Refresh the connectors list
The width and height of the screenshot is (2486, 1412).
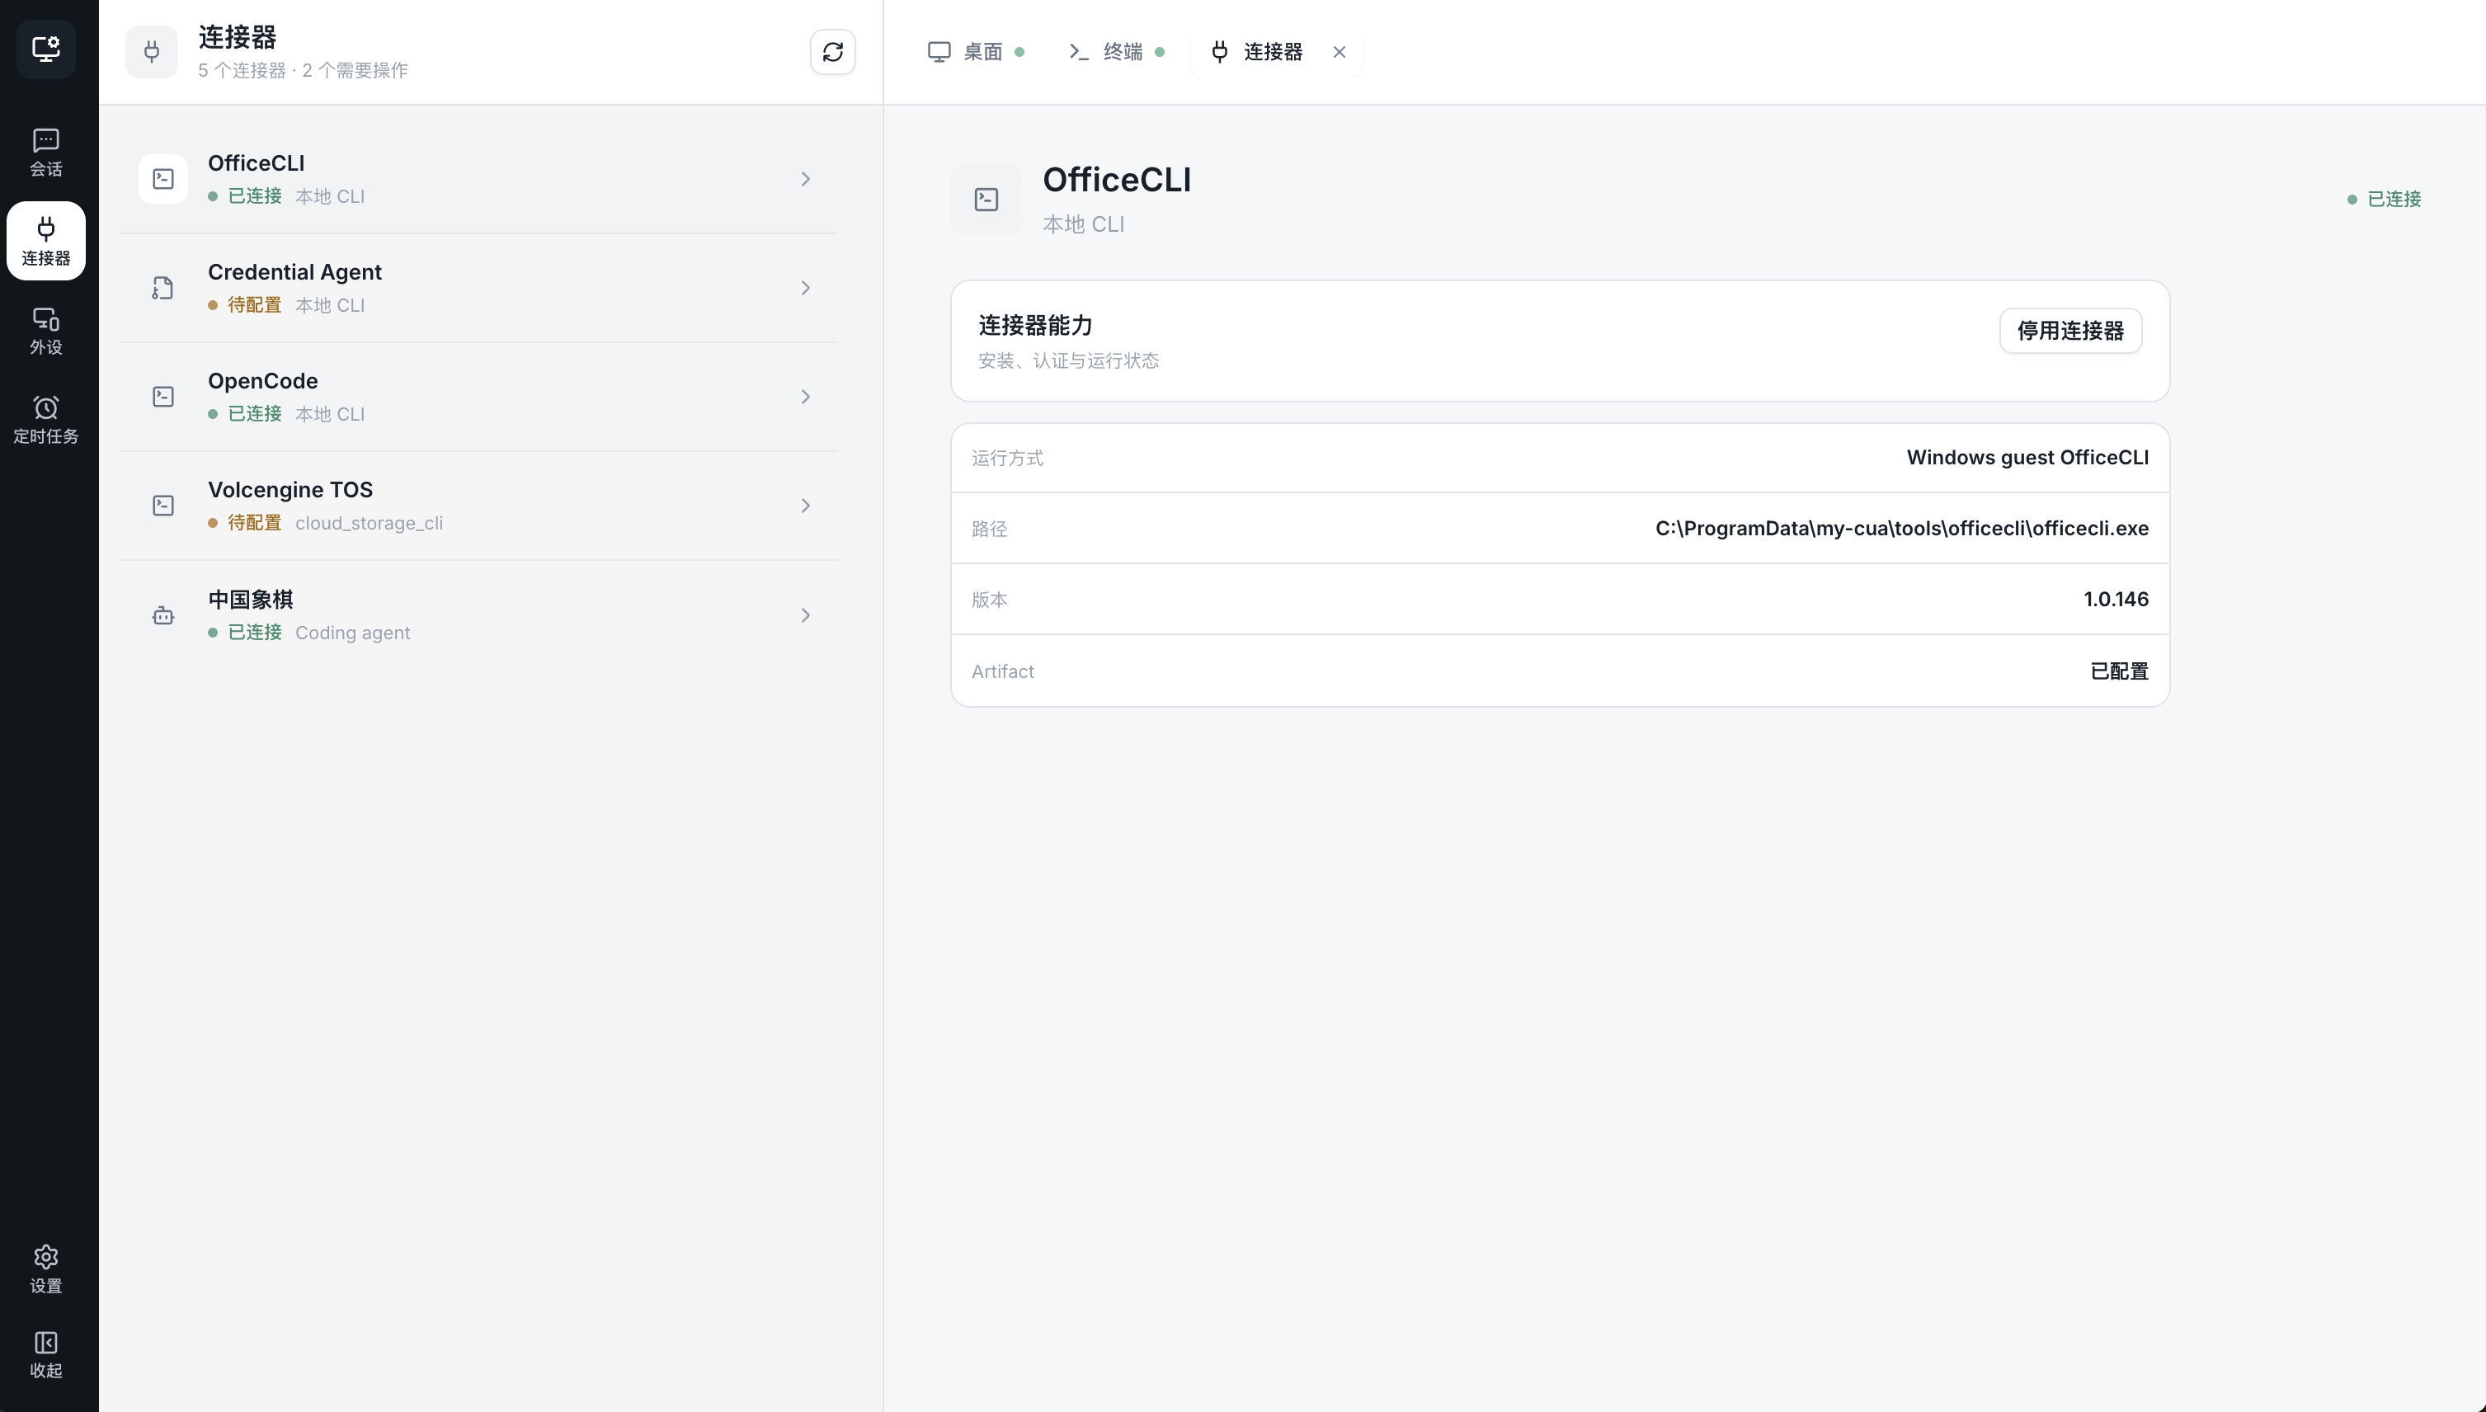833,51
